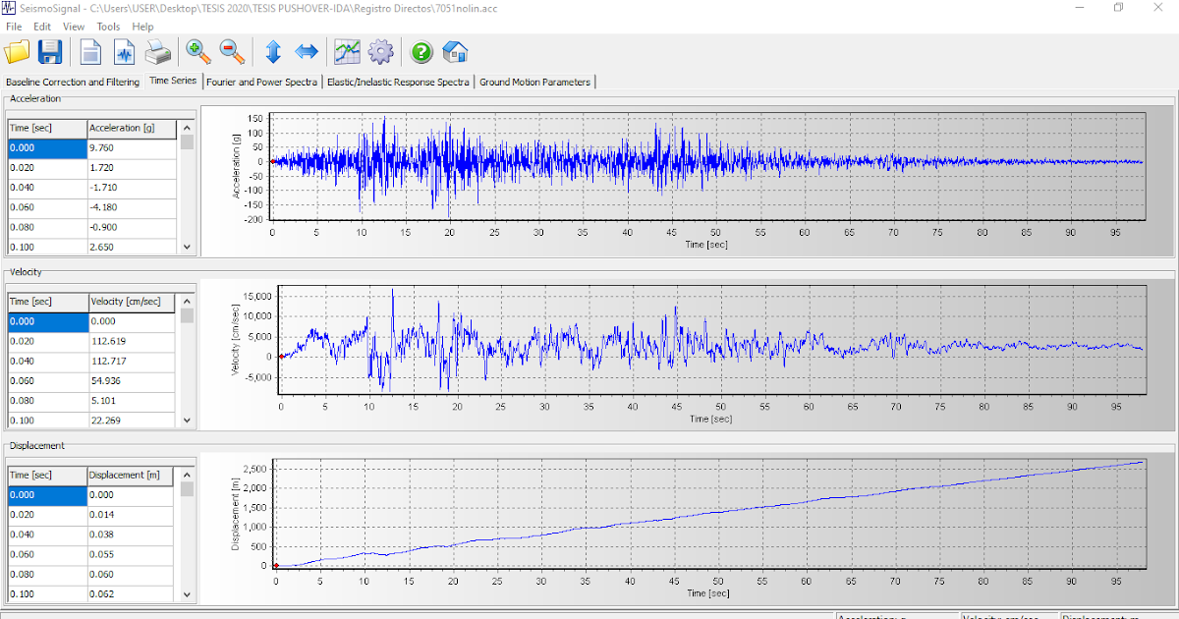Activate the Zoom In magnifier tool
This screenshot has width=1179, height=619.
[197, 51]
